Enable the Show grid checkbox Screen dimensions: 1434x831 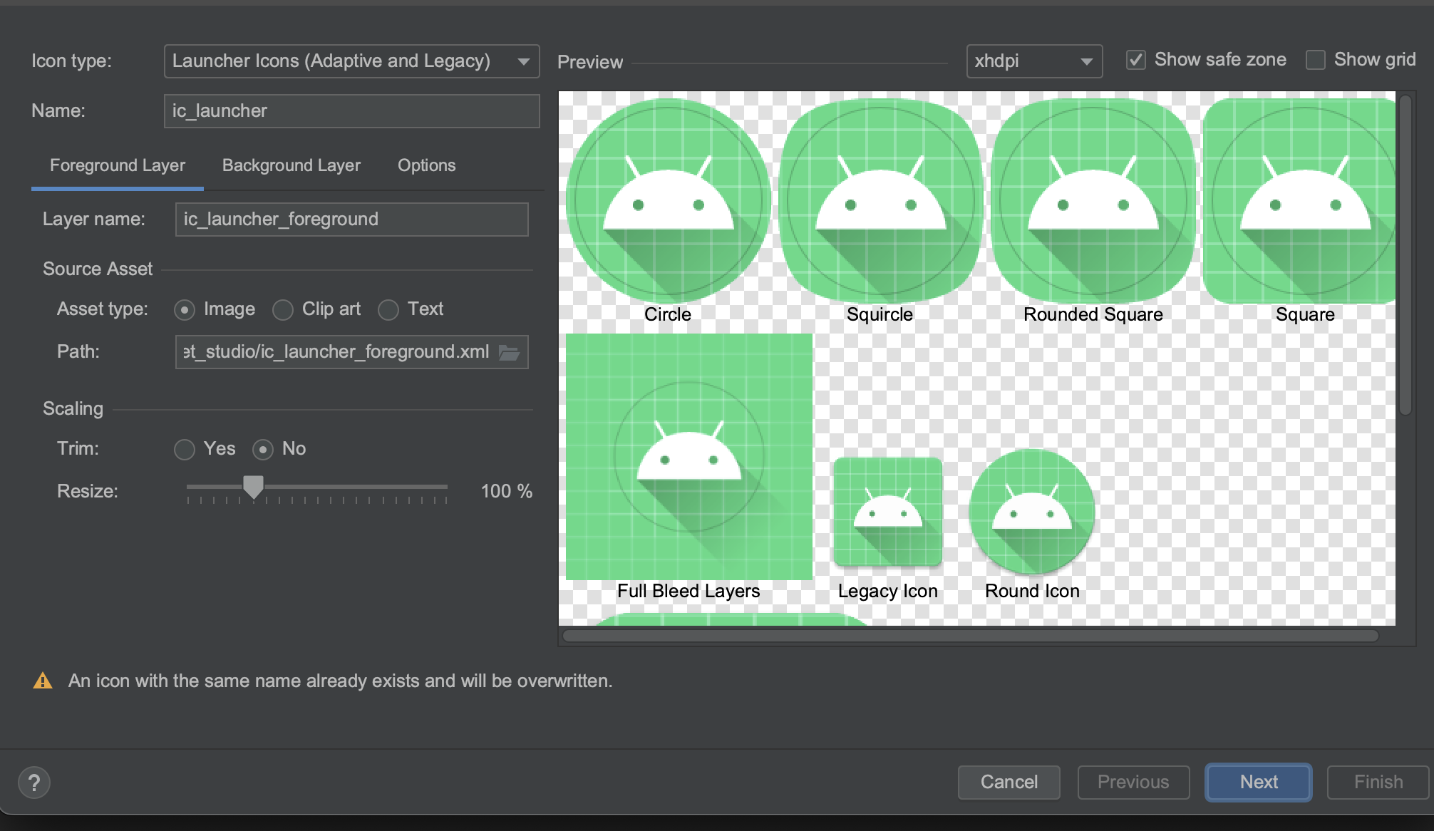pyautogui.click(x=1315, y=60)
